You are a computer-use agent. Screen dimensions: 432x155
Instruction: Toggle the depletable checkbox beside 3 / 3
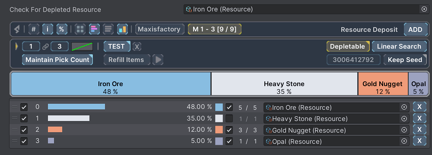pyautogui.click(x=229, y=130)
